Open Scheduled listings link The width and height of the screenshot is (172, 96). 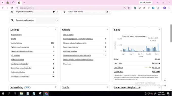pyautogui.click(x=18, y=72)
